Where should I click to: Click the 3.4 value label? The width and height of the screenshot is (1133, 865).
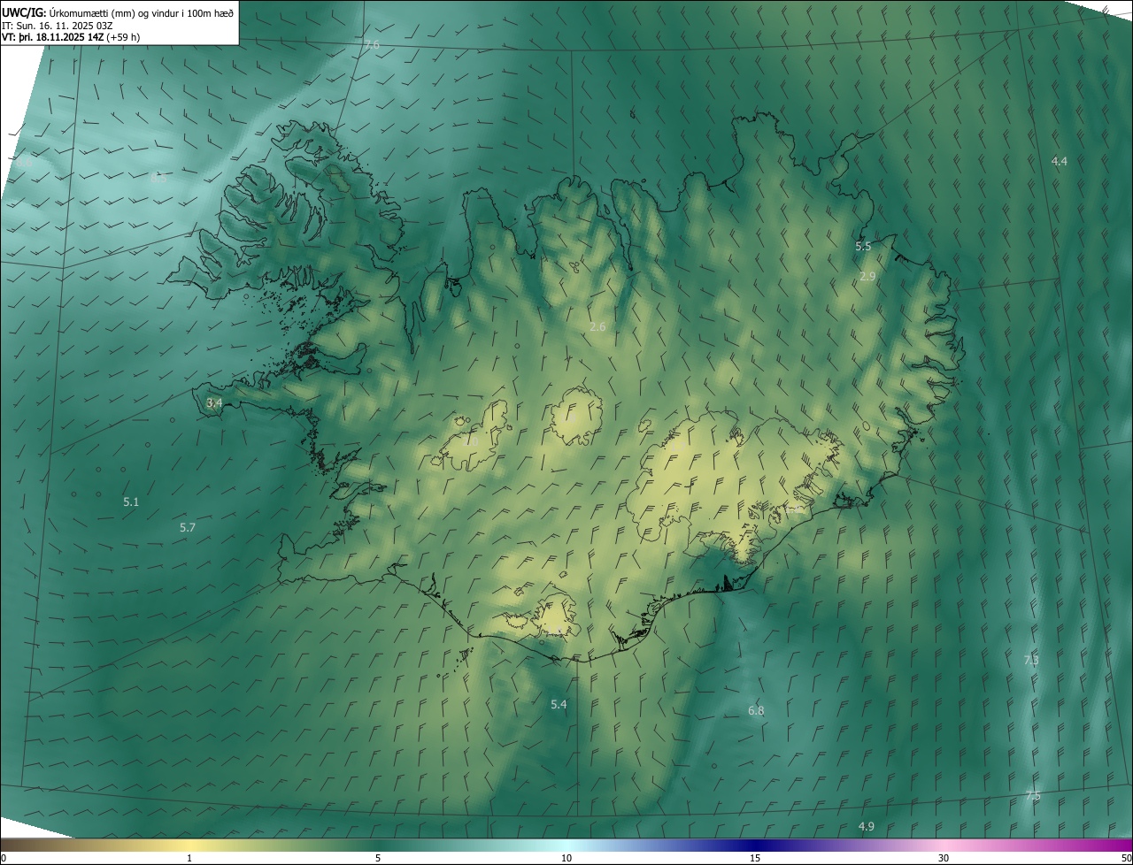pos(214,402)
